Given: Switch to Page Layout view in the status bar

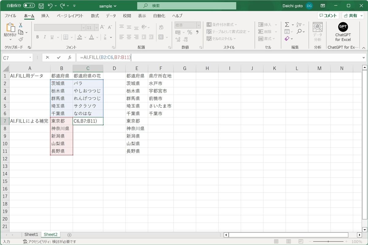Looking at the screenshot, I should (x=289, y=242).
